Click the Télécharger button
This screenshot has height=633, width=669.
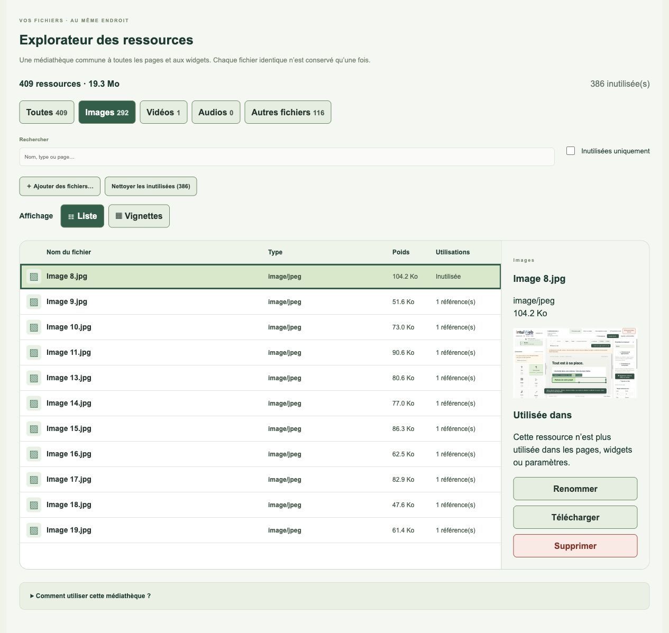tap(575, 517)
